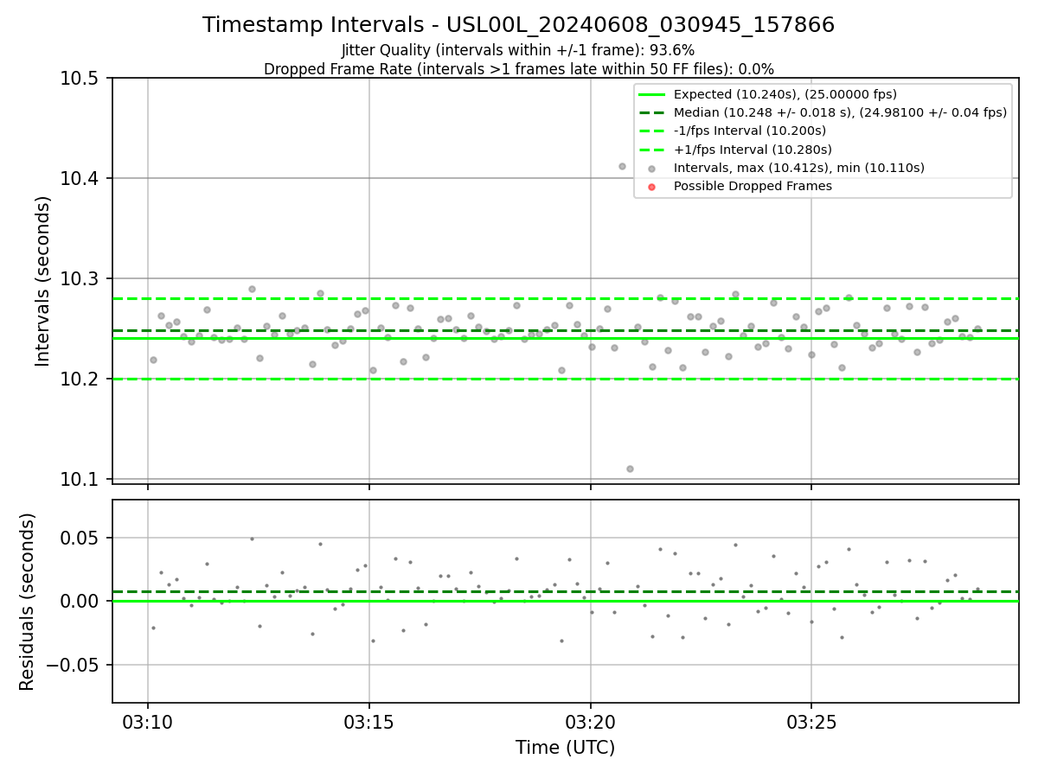Click the Intervals (seconds) y-axis label
The image size is (1038, 778).
(x=43, y=280)
